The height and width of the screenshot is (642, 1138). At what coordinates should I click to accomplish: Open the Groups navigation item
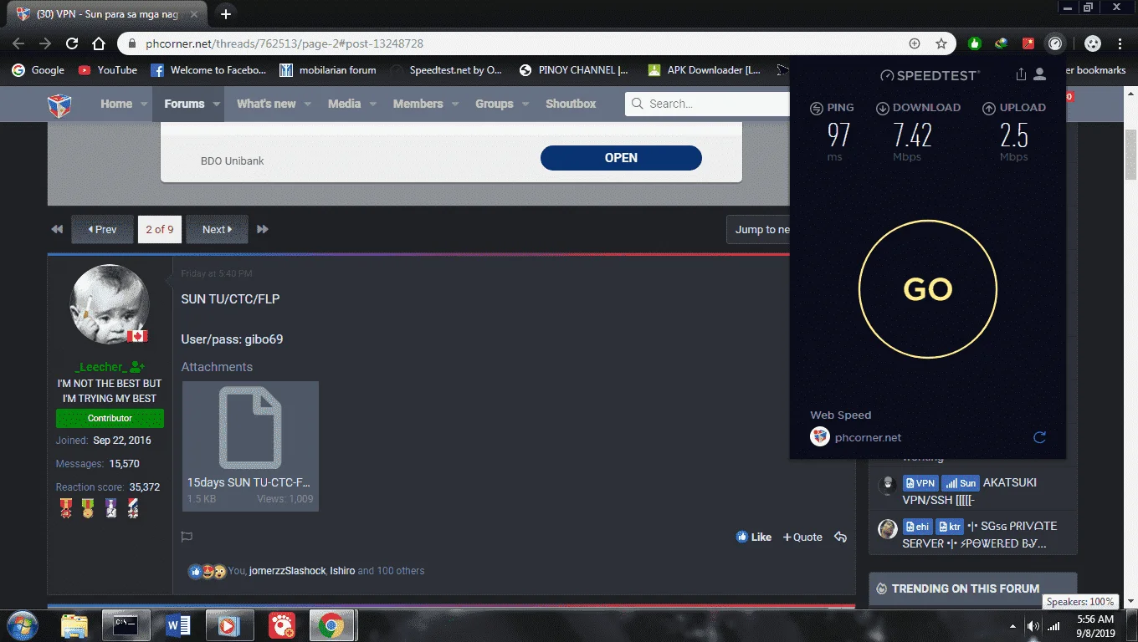tap(494, 104)
